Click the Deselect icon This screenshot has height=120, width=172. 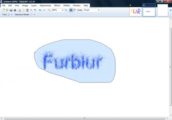(x=35, y=10)
